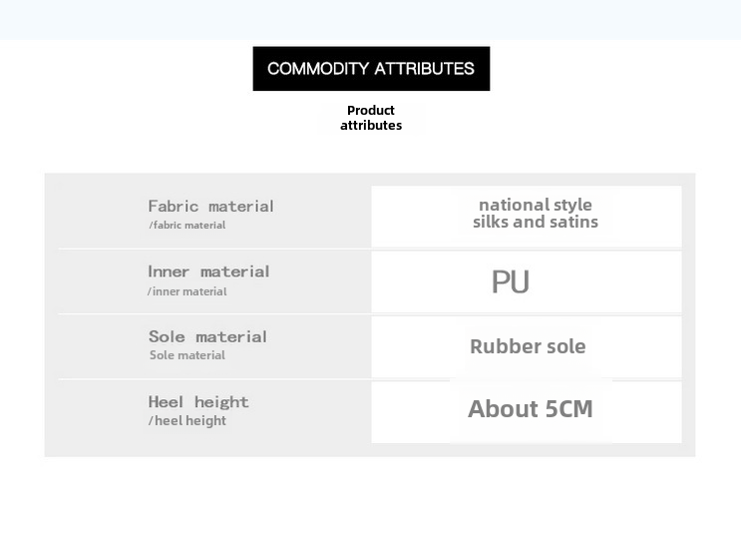741x537 pixels.
Task: Select the large Fabric material heading
Action: pyautogui.click(x=210, y=206)
